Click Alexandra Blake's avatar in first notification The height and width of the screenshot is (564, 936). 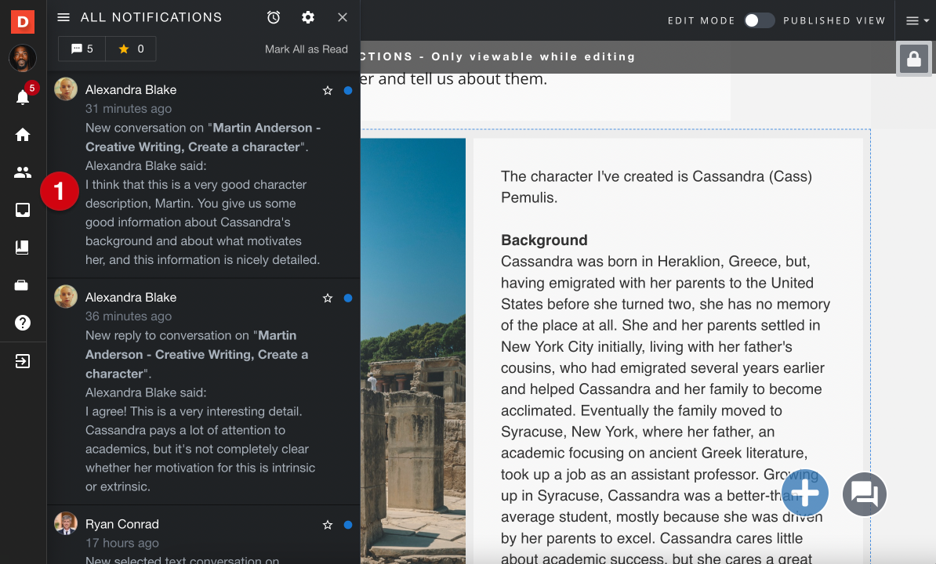tap(66, 89)
